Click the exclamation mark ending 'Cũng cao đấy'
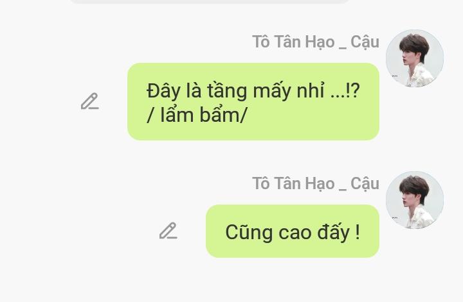The image size is (463, 302). [358, 232]
